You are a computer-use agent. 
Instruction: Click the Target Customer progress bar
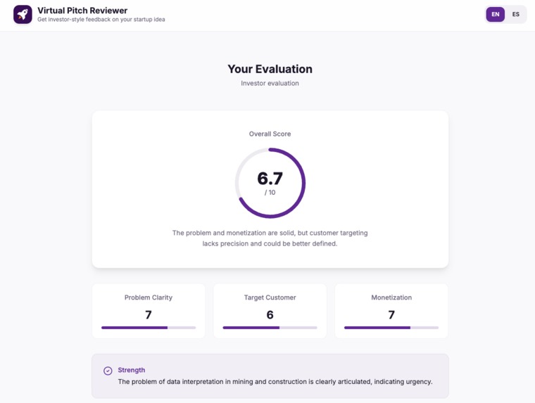pyautogui.click(x=270, y=328)
